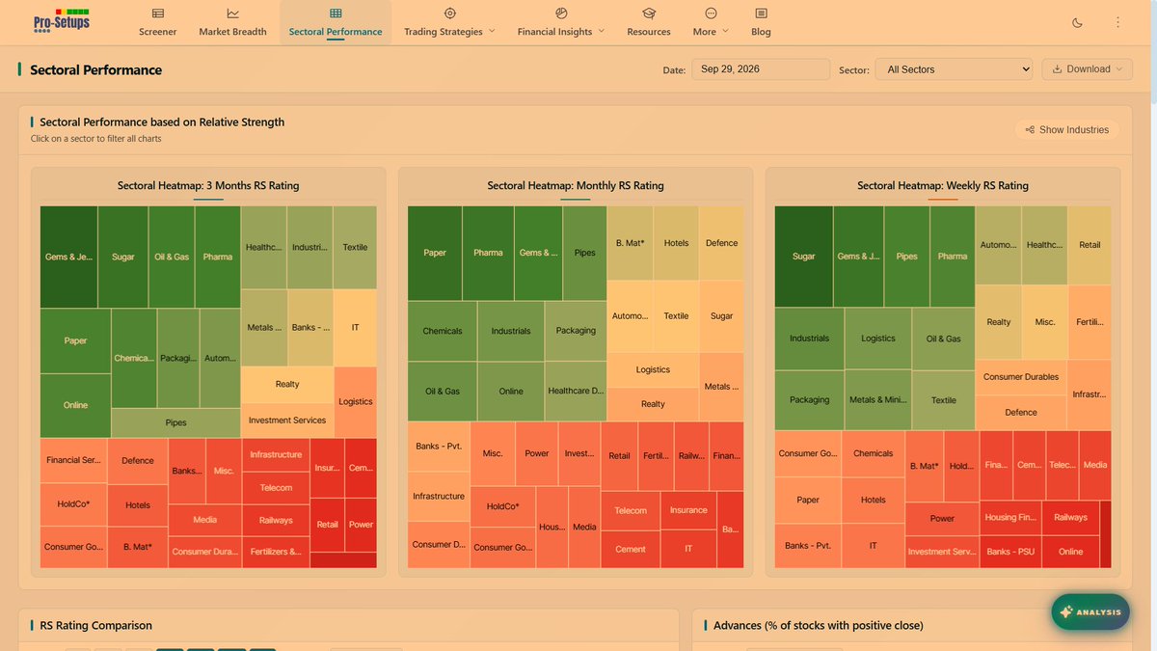Click Sugar tile in Weekly heatmap
This screenshot has height=651, width=1157.
(803, 257)
